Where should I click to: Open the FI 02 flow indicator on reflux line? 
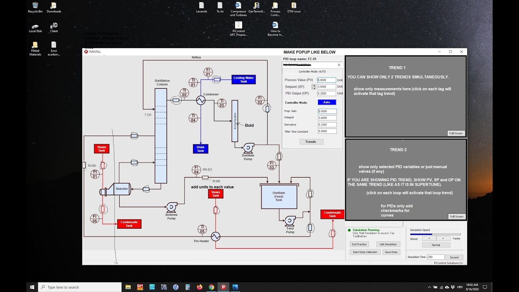coord(260,100)
